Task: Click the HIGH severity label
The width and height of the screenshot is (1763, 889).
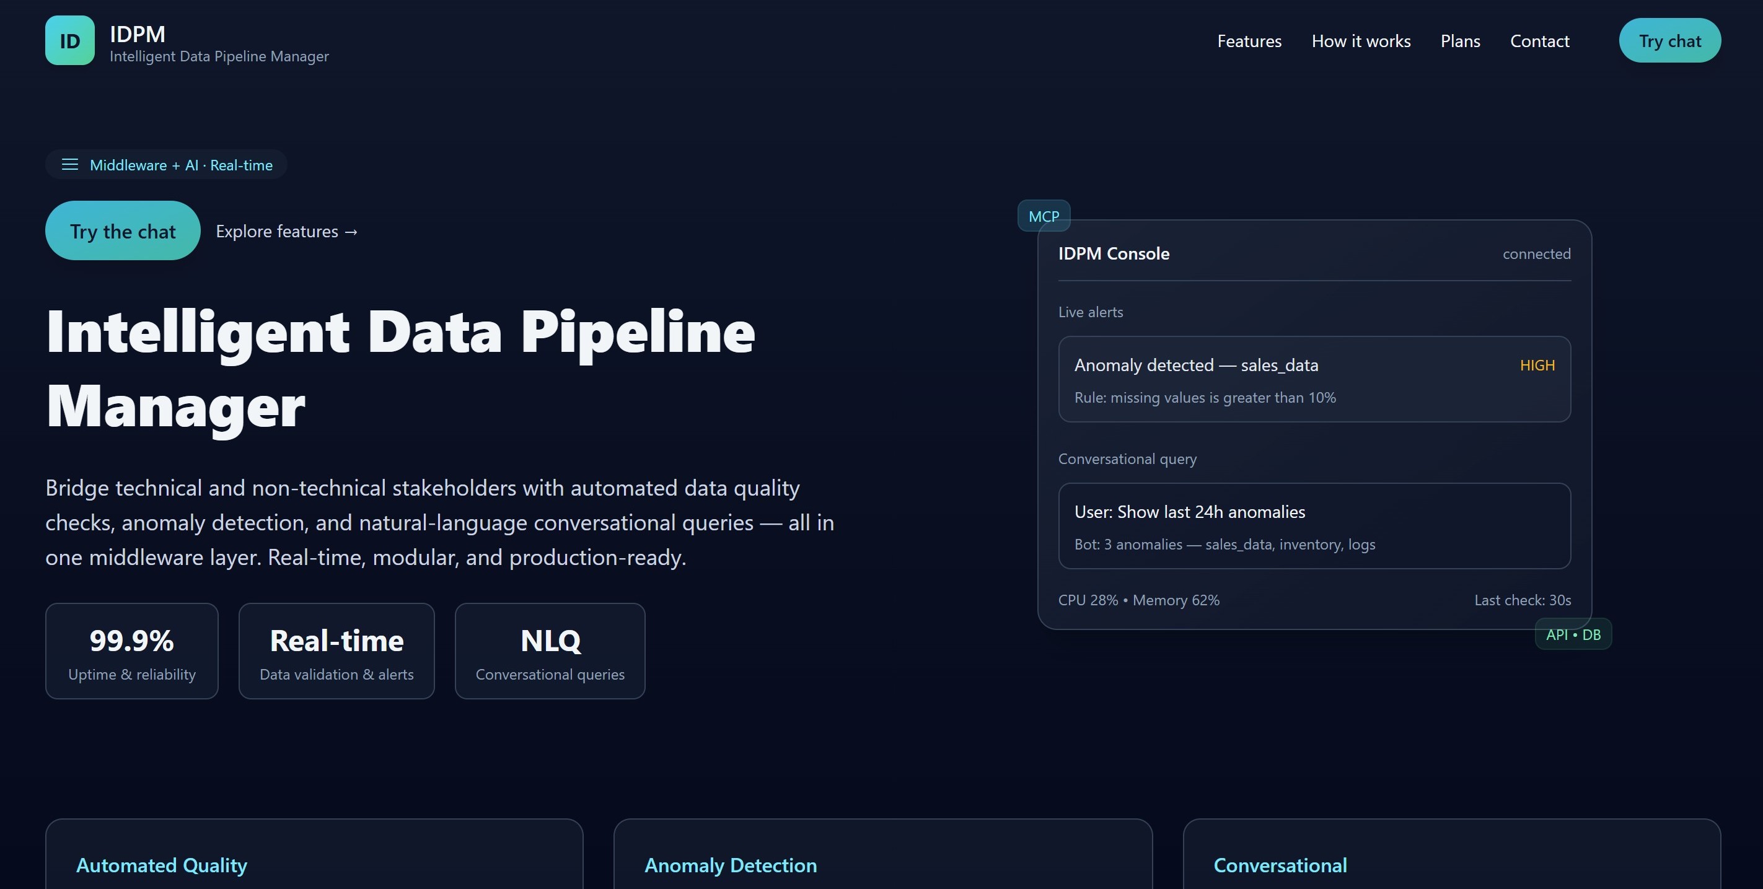Action: pos(1536,366)
